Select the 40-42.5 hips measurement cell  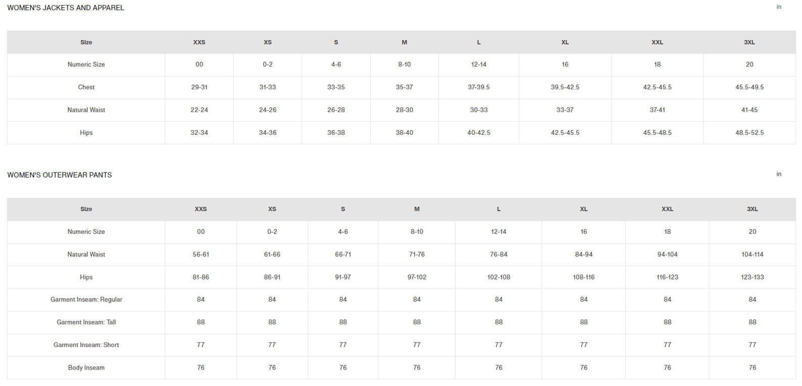click(478, 133)
